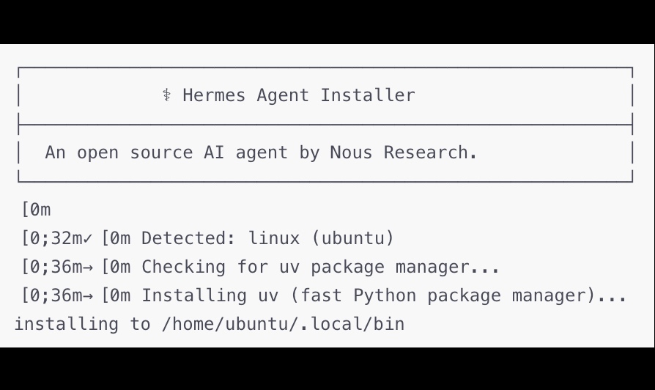Image resolution: width=655 pixels, height=390 pixels.
Task: Click the arrow before Installing uv
Action: [x=88, y=295]
